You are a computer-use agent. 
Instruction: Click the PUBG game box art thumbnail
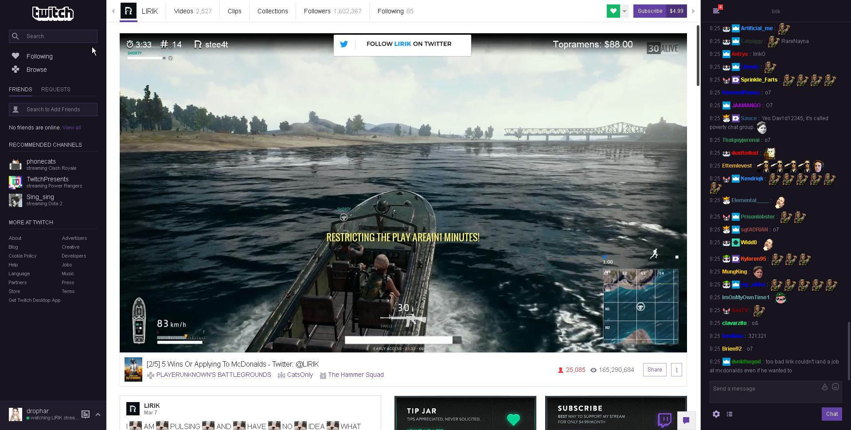coord(133,369)
